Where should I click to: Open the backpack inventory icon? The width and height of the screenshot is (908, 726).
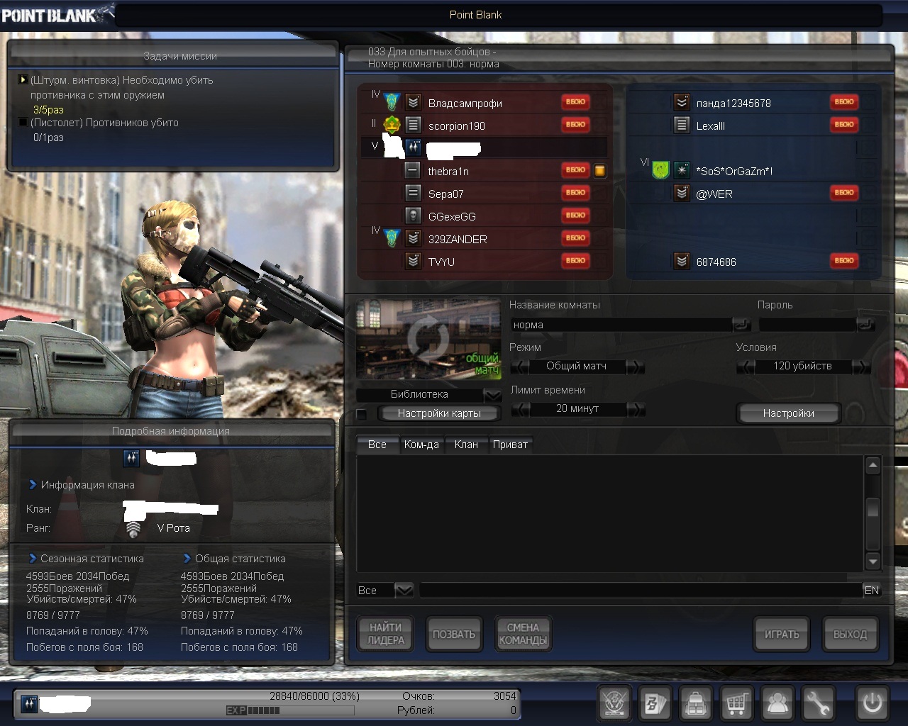(696, 703)
